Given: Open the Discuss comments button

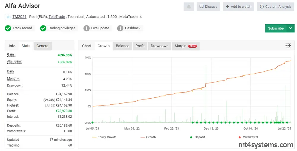Looking at the screenshot, I should tap(208, 7).
